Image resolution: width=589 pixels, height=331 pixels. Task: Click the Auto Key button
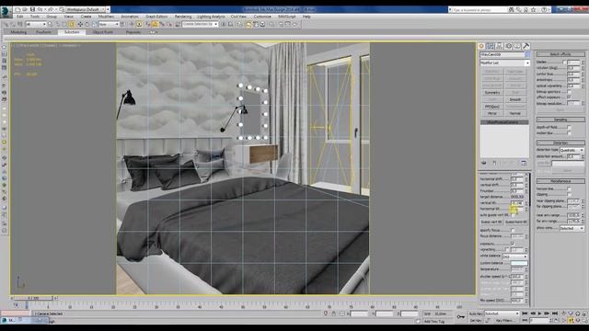(476, 314)
